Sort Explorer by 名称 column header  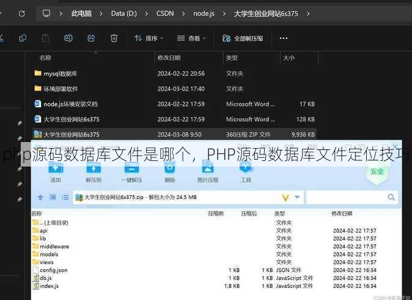(x=45, y=58)
